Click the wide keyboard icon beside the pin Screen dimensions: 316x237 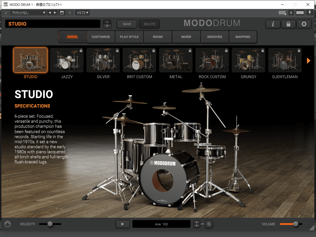tap(300, 13)
